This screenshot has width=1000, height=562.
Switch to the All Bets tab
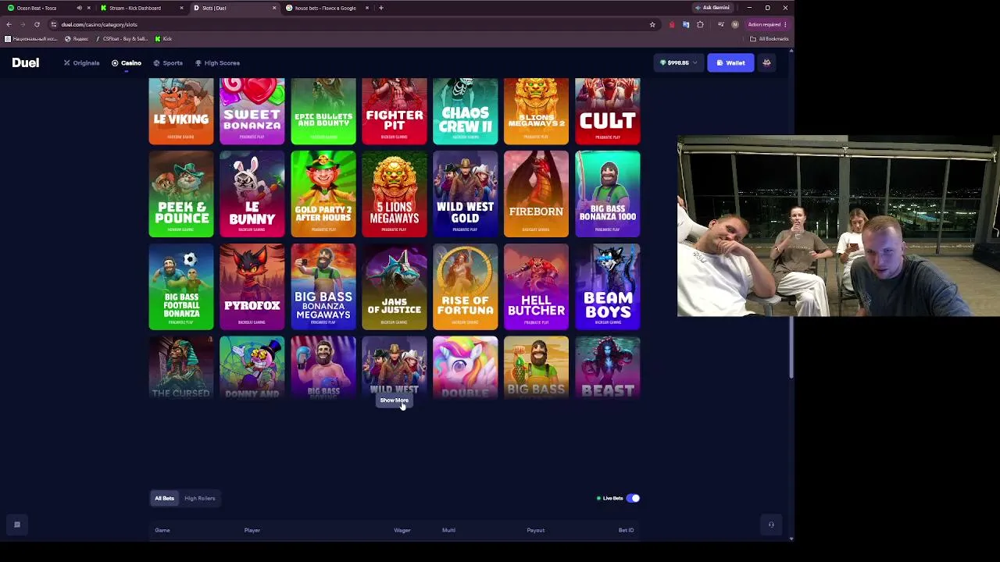[164, 498]
